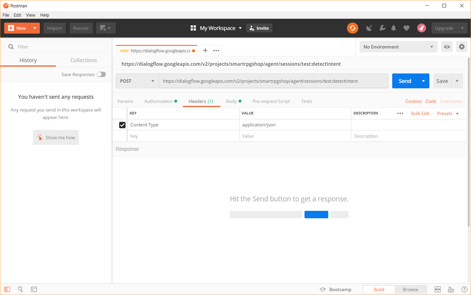Open the Postman console icon

(x=34, y=289)
